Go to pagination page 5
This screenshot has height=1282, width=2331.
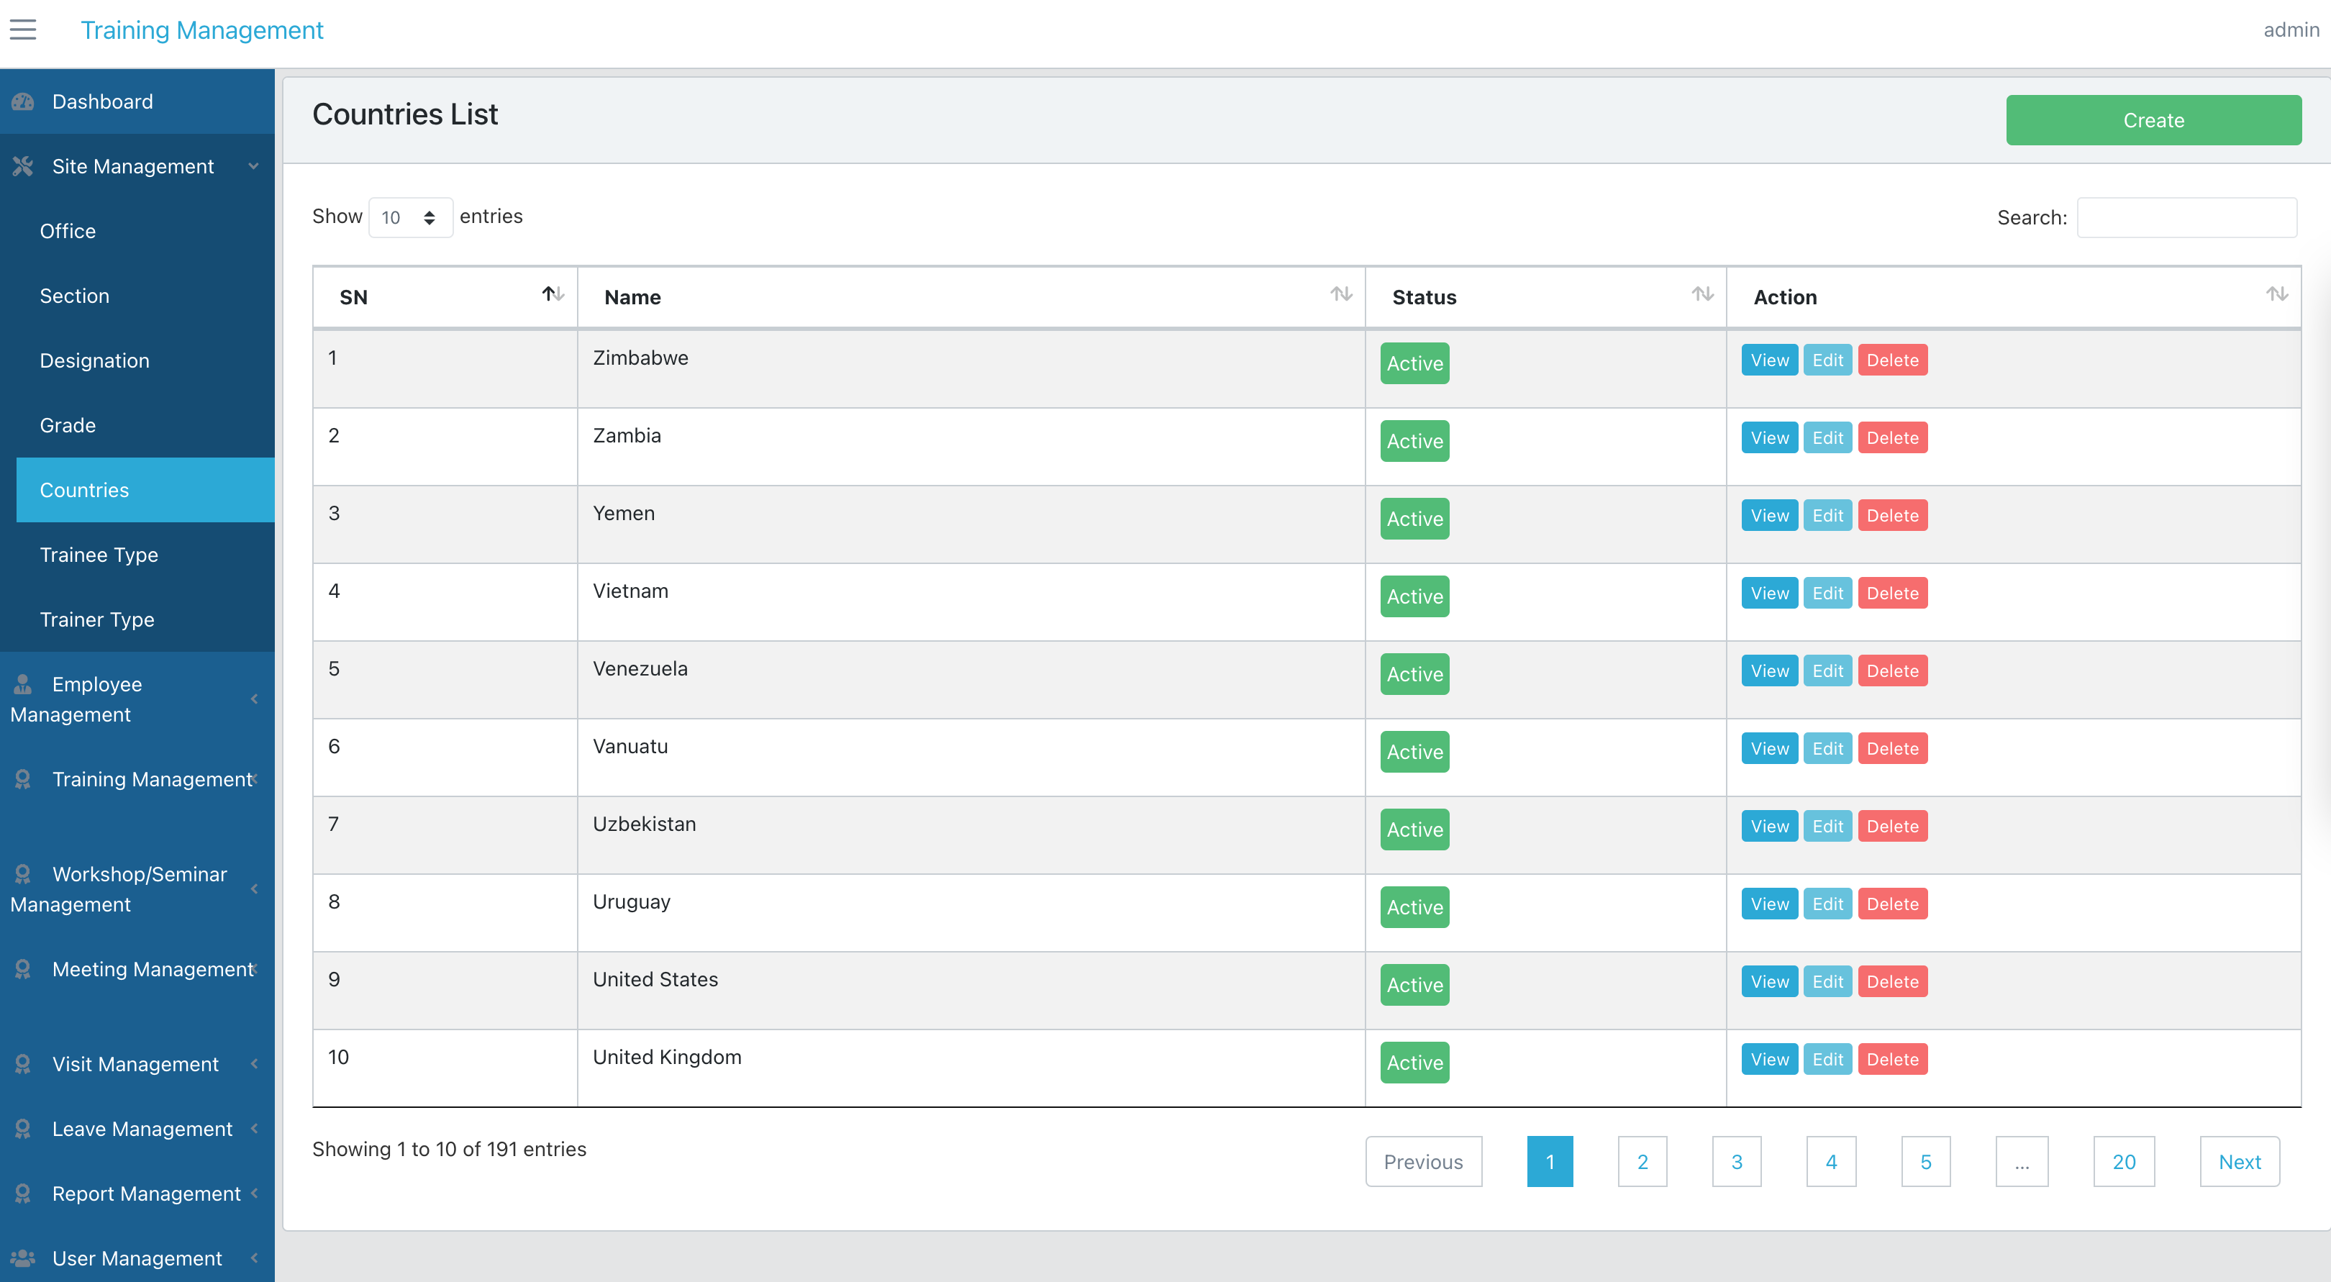click(x=1926, y=1162)
